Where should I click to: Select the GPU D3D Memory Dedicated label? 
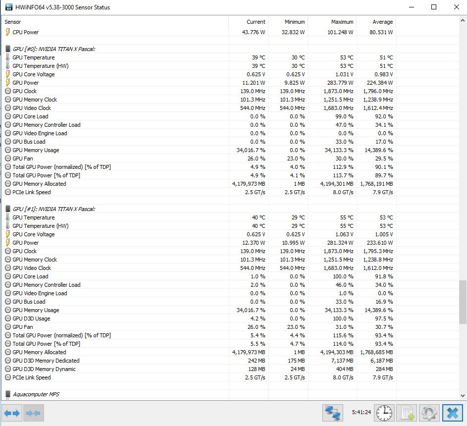[46, 361]
